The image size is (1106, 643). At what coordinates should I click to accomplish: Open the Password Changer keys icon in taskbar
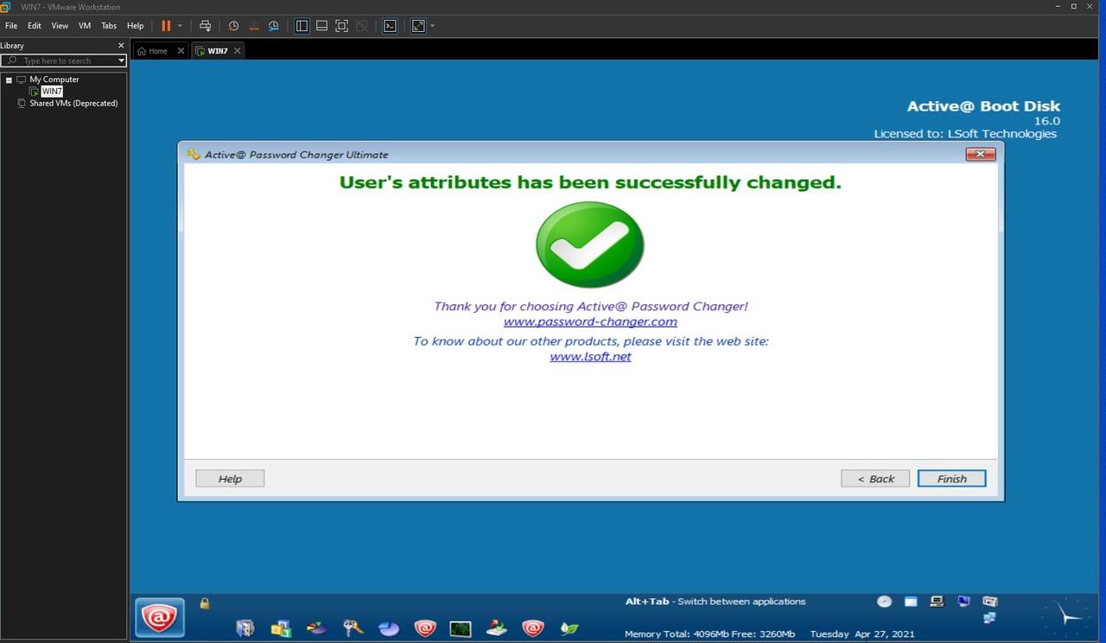[x=353, y=628]
